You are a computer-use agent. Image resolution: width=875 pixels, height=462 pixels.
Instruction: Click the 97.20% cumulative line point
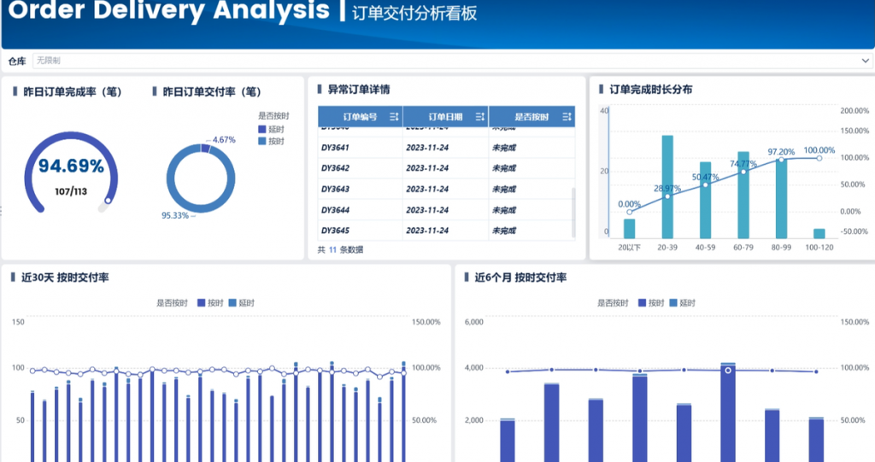[781, 160]
